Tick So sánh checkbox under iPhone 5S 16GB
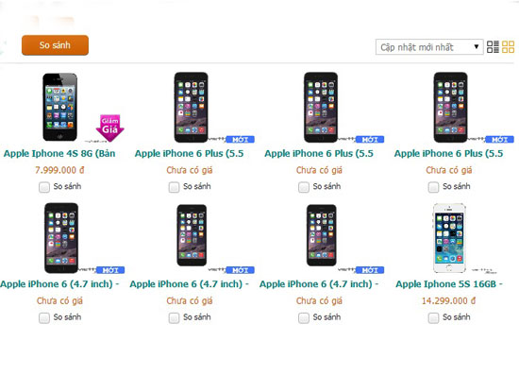The height and width of the screenshot is (392, 519). [x=433, y=318]
